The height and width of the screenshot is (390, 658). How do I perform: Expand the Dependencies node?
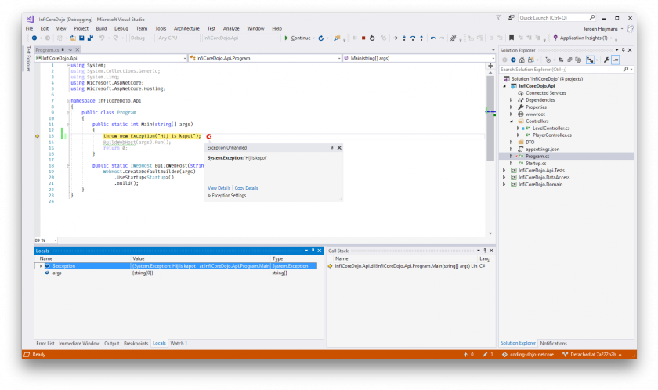tap(511, 99)
